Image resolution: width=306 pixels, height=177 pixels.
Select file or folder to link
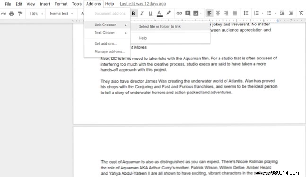pos(170,27)
